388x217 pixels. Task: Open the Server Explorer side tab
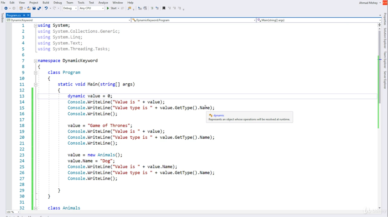pos(385,80)
